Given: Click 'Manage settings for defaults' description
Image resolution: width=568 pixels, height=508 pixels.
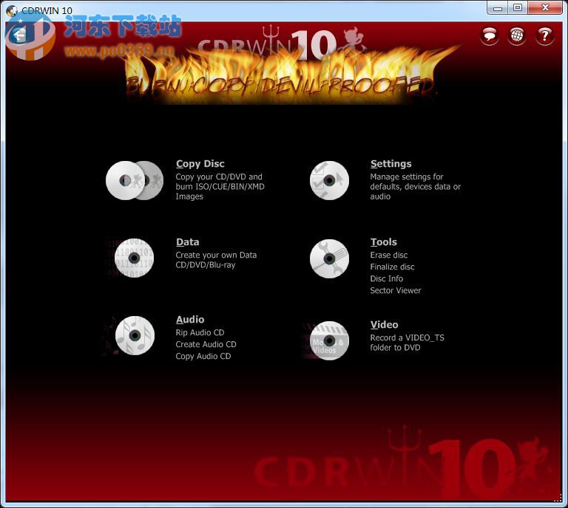Looking at the screenshot, I should [416, 187].
